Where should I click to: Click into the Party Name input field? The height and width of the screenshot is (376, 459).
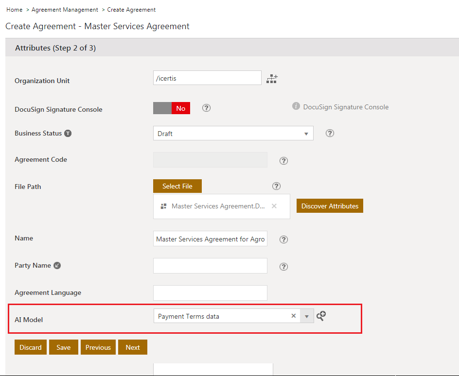[x=210, y=266]
